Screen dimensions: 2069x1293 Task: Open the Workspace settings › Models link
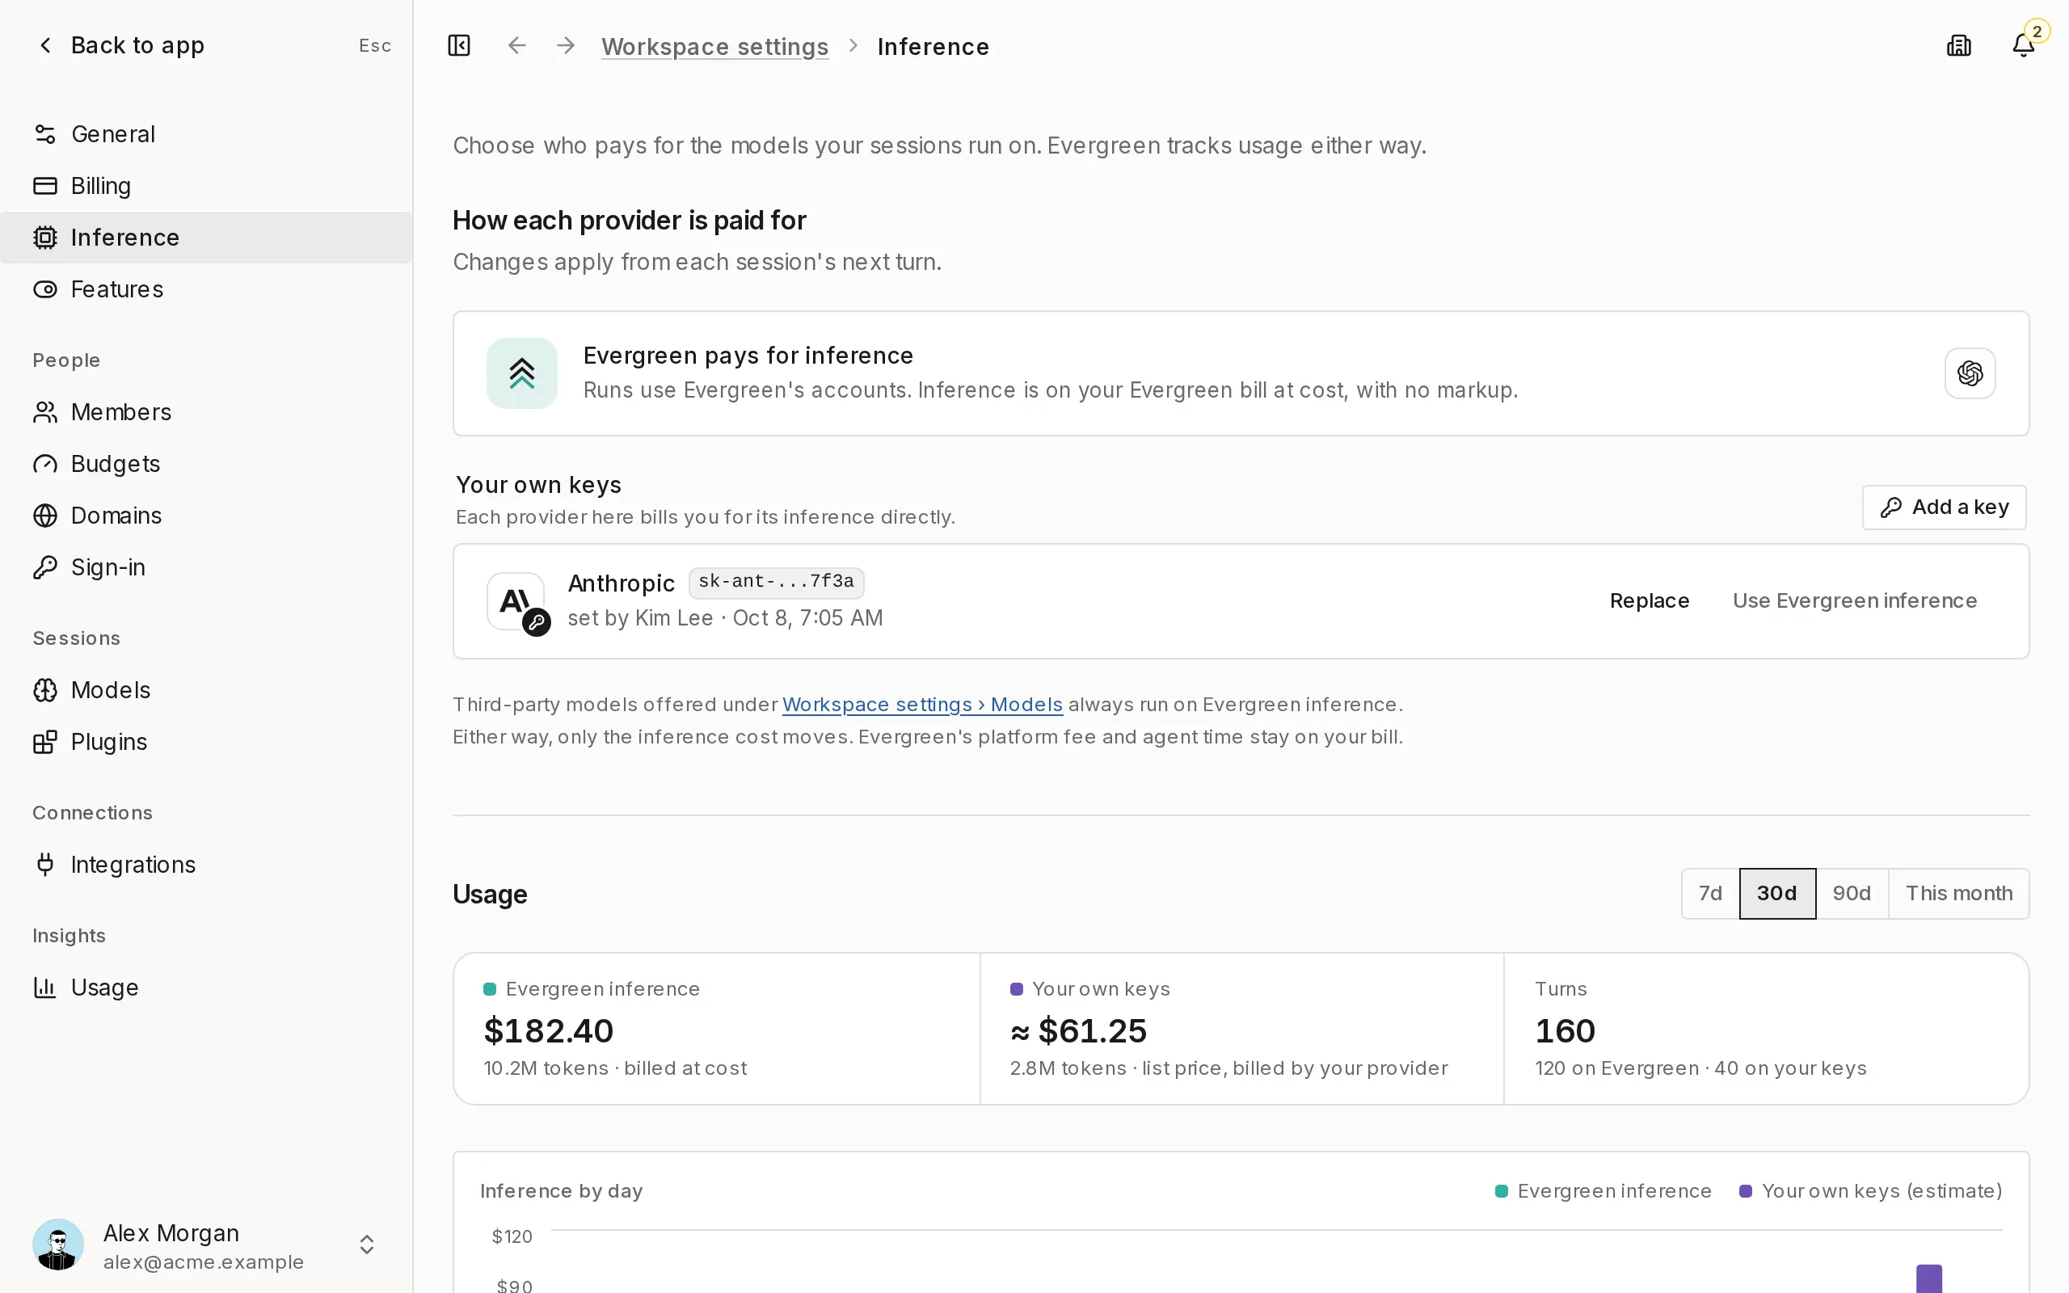(x=922, y=705)
